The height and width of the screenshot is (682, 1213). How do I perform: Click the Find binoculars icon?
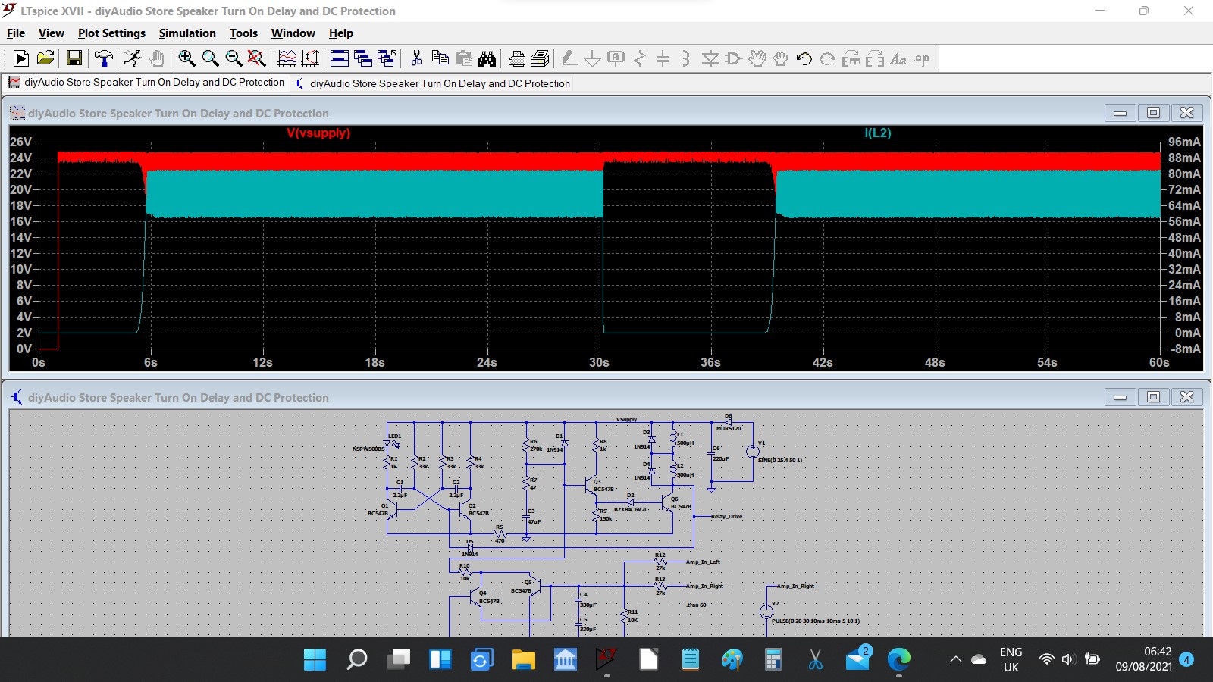pos(487,58)
